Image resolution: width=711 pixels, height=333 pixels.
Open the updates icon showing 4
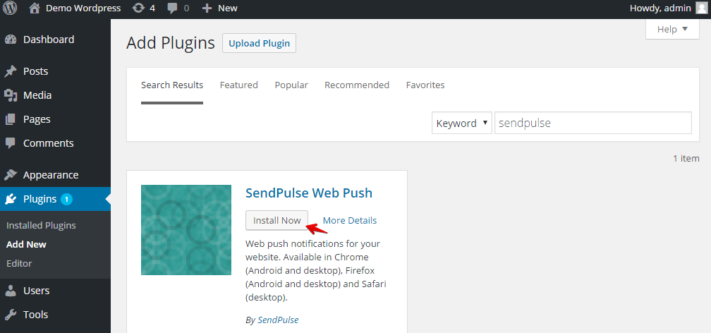(138, 8)
